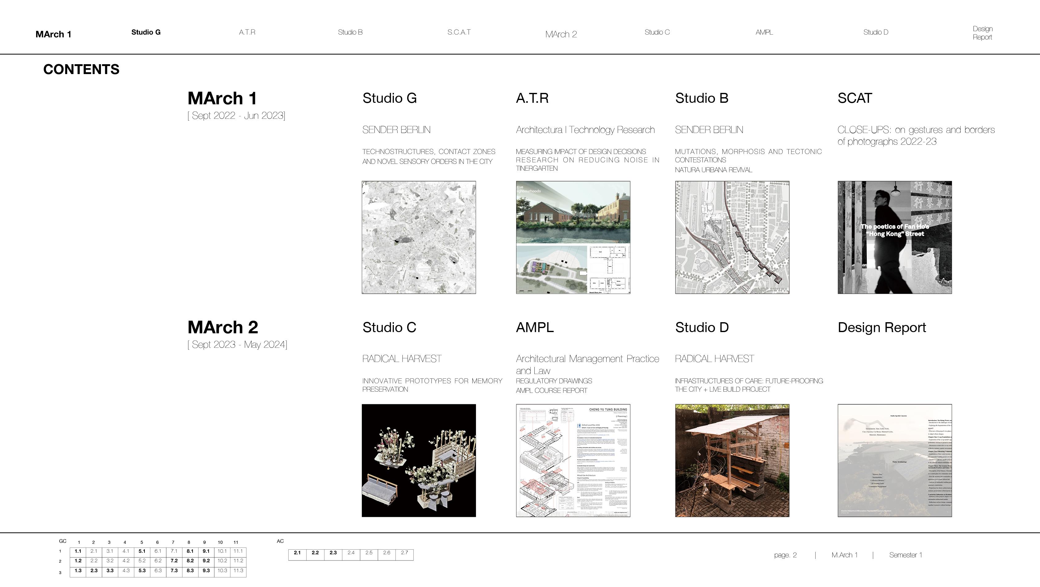Switch to the Studio B header tab
Screen dimensions: 1040x587
[350, 32]
